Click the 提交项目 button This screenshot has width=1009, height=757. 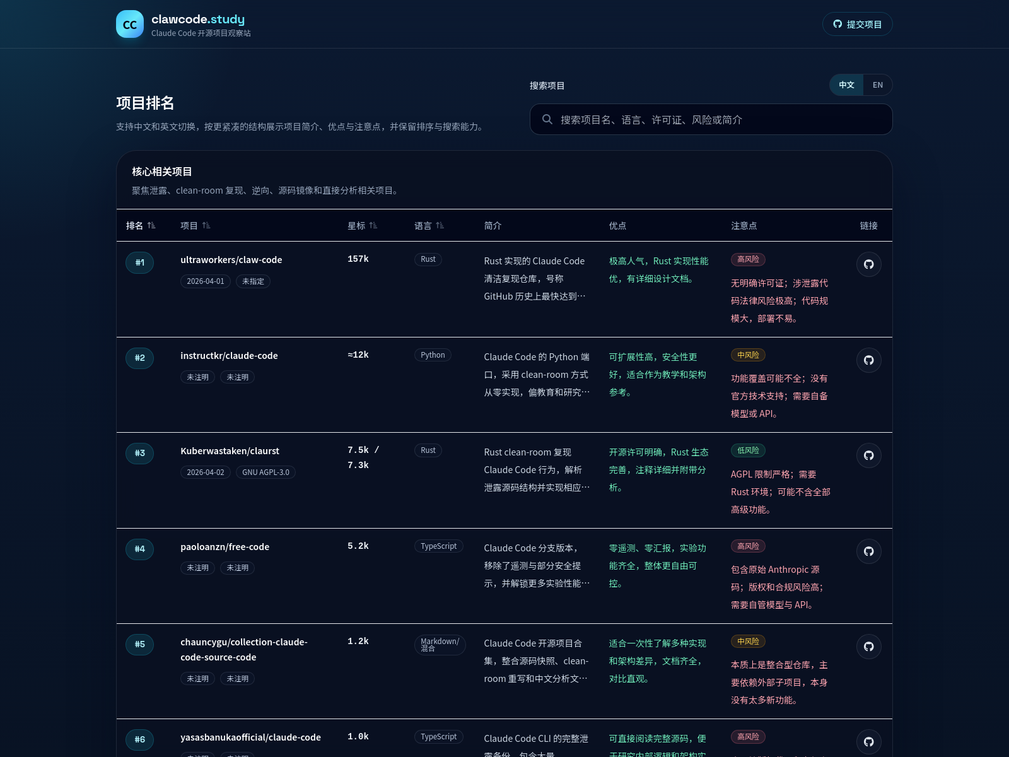(x=857, y=24)
